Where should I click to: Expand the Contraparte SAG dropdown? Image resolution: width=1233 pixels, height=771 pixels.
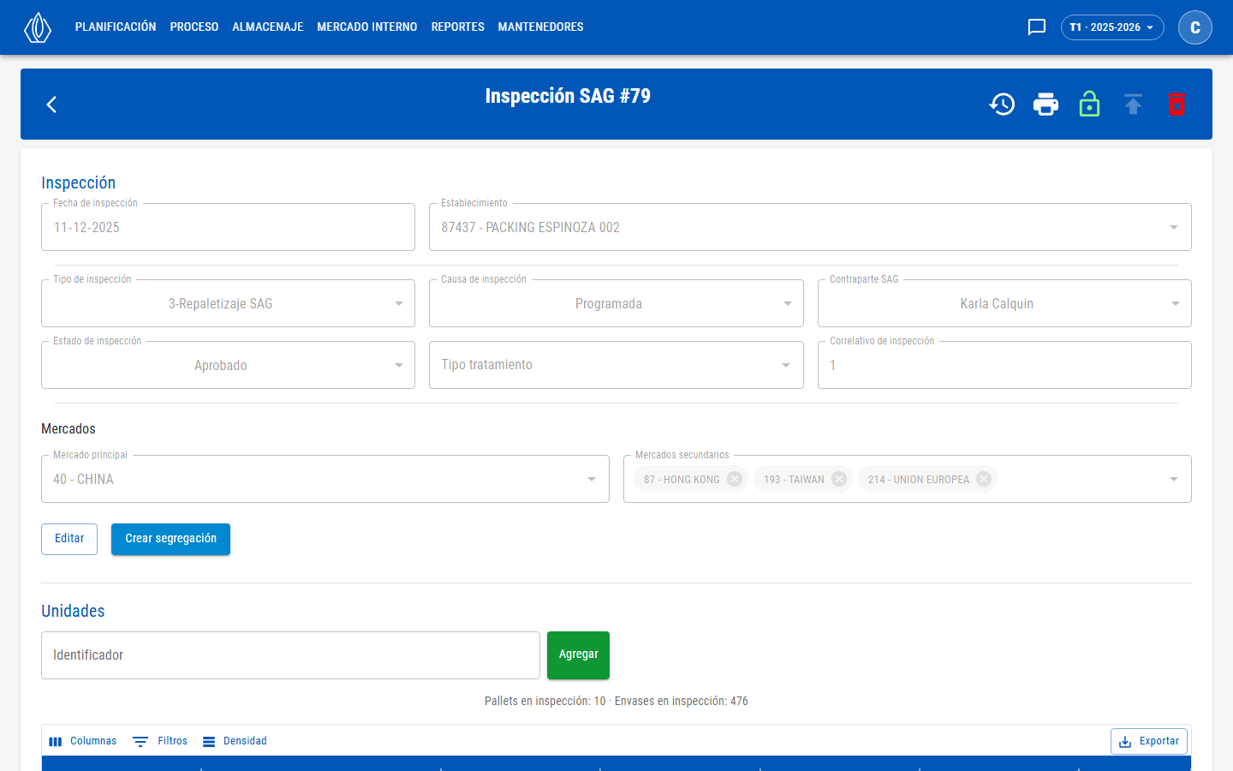coord(1004,303)
